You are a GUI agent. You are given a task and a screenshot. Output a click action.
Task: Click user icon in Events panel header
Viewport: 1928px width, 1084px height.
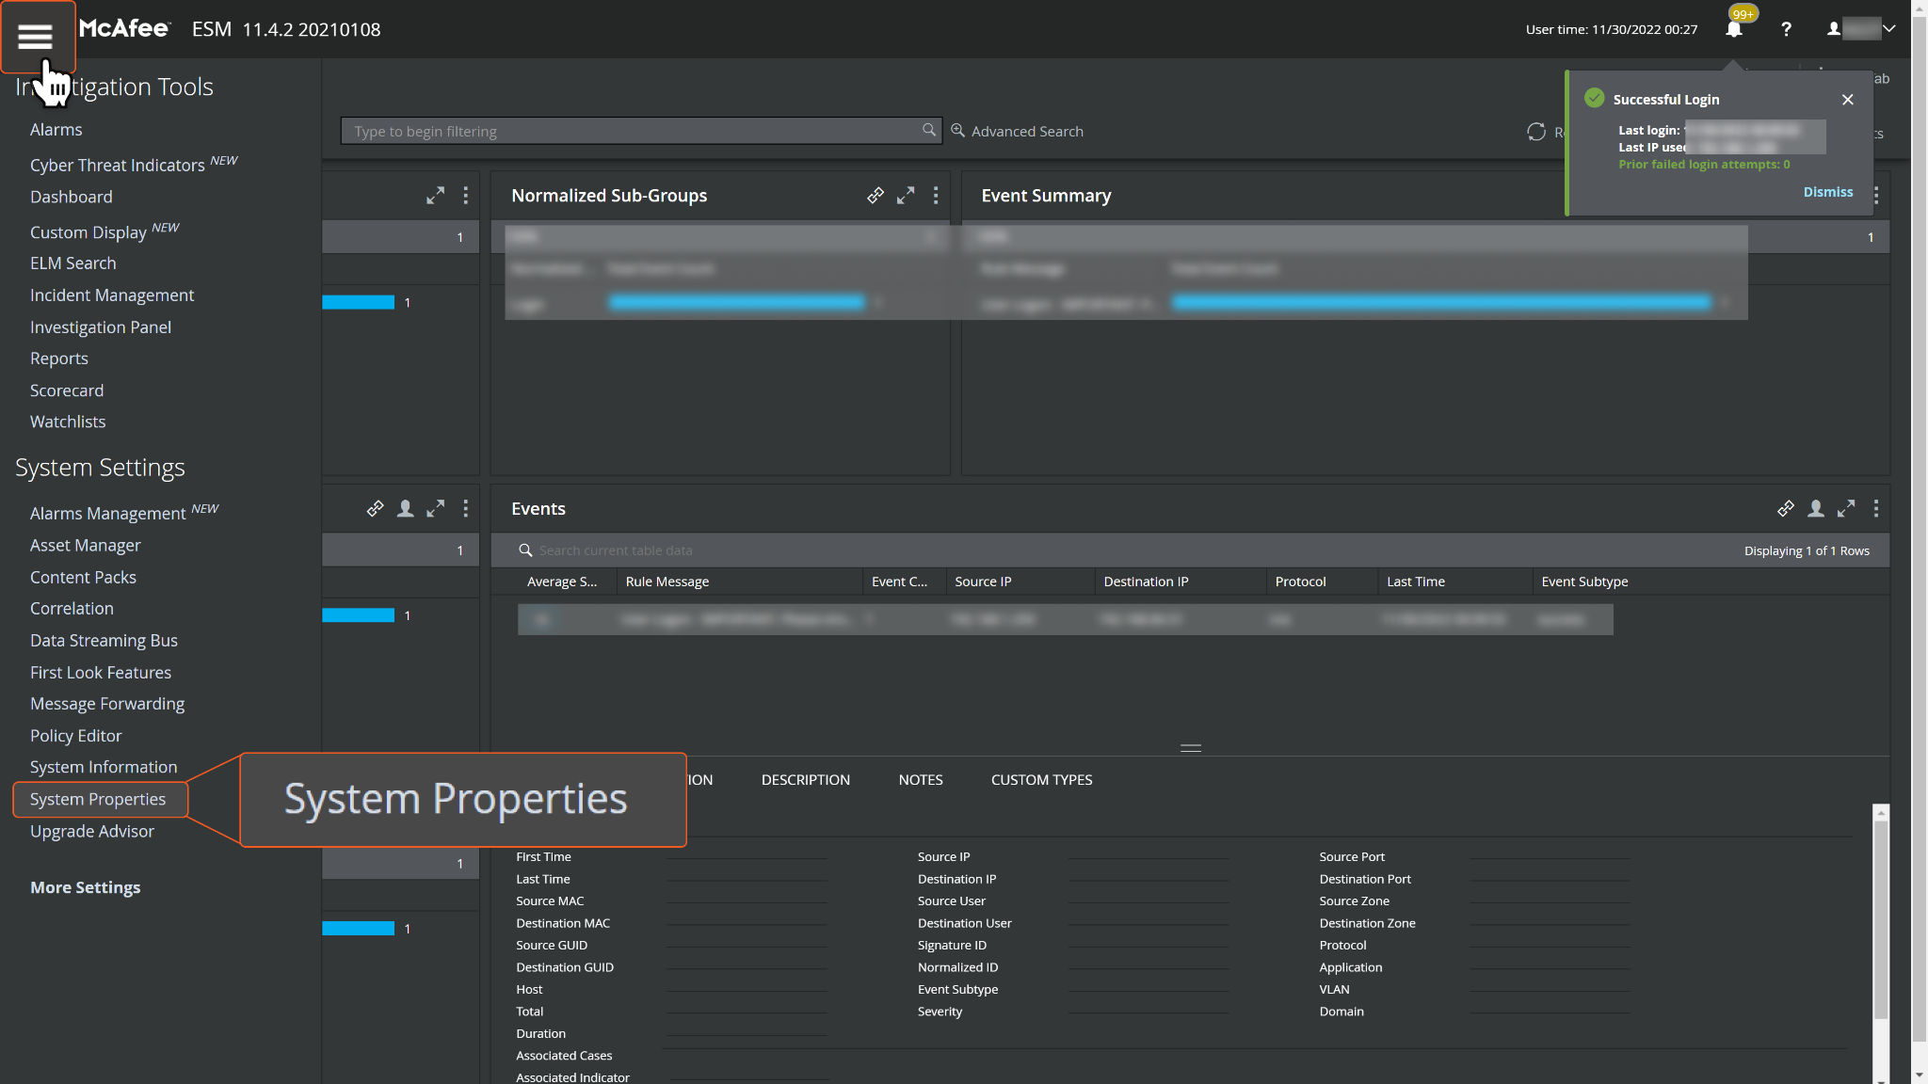(1815, 509)
